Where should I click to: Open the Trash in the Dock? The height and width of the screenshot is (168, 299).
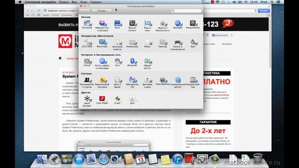tap(258, 159)
